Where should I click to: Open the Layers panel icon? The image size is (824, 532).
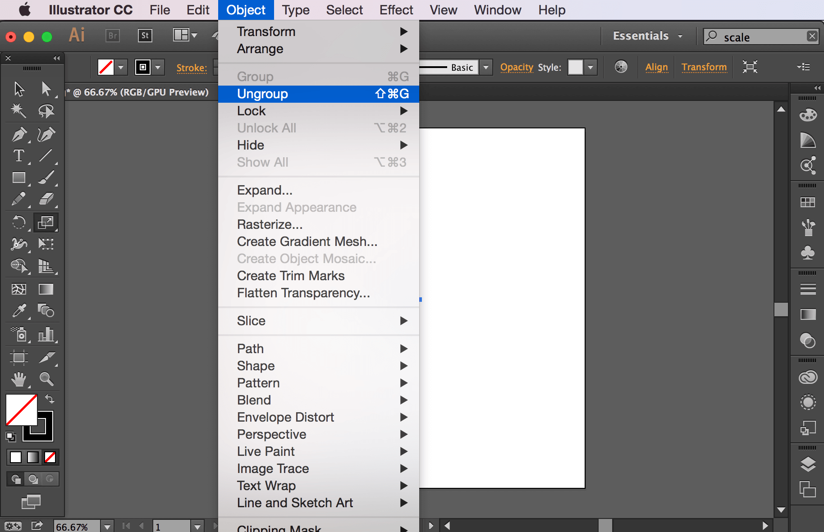(x=808, y=464)
